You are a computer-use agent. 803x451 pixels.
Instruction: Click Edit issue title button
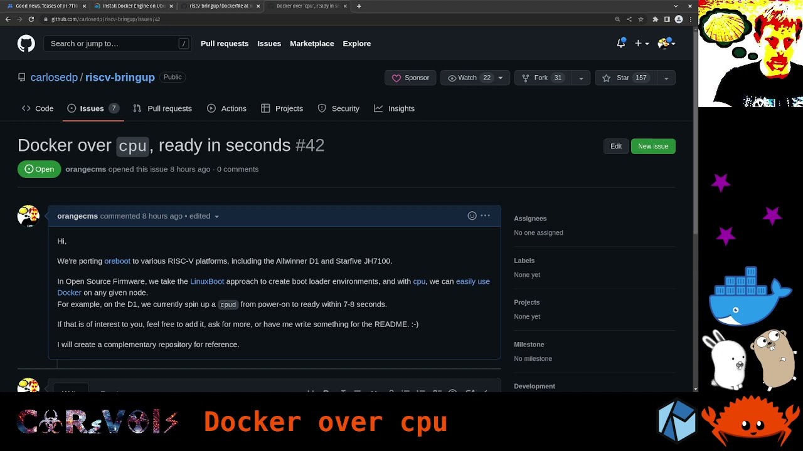point(616,146)
